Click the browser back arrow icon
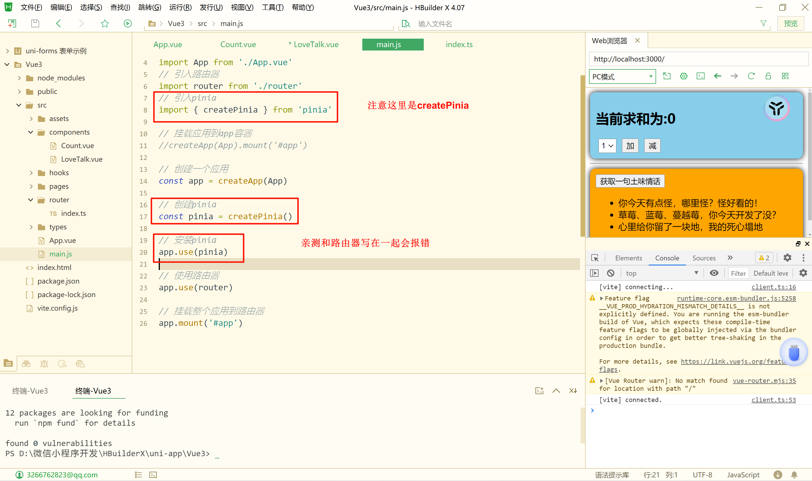 click(x=718, y=76)
